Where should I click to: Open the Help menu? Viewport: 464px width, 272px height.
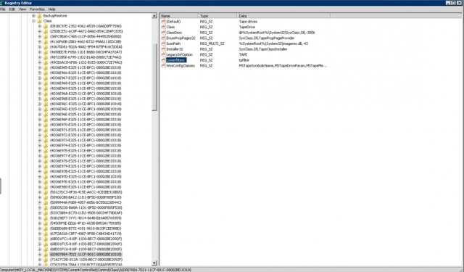tap(51, 9)
